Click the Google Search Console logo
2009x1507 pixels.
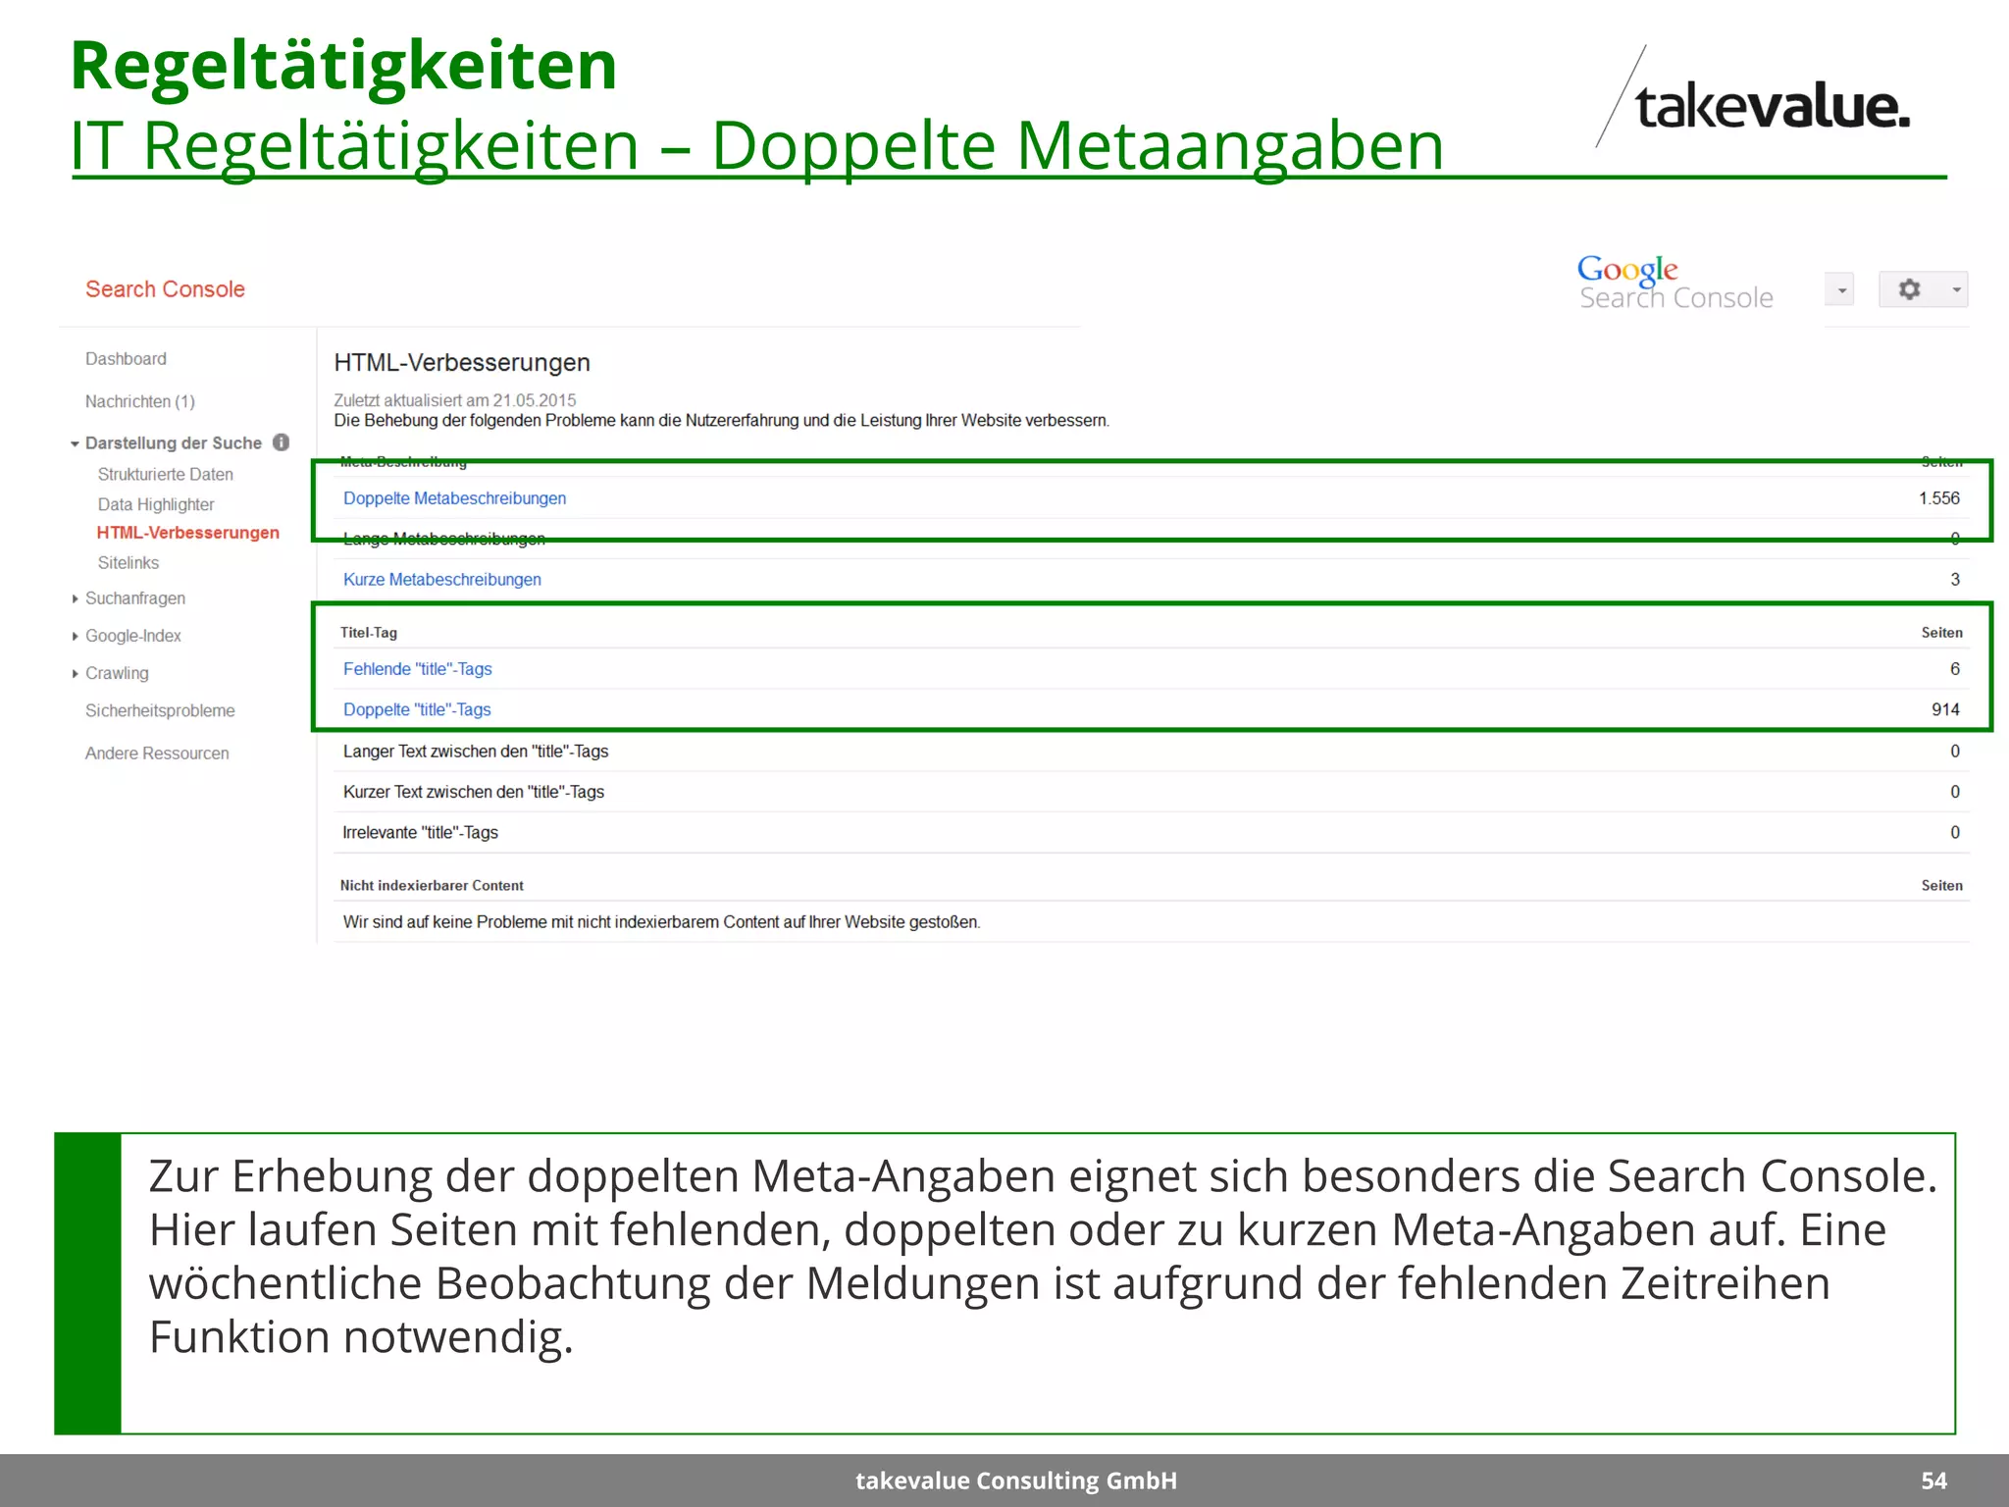(1675, 283)
